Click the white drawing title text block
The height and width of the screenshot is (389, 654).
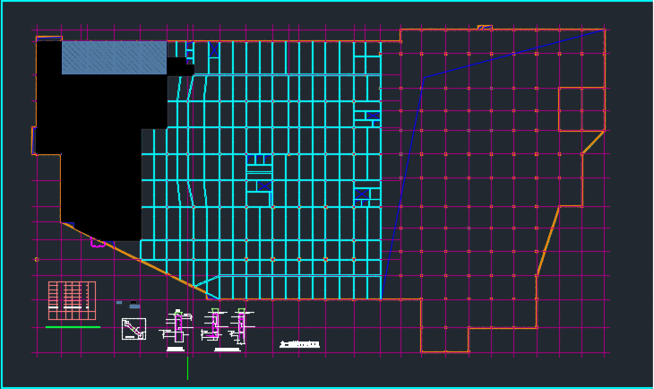[x=299, y=344]
